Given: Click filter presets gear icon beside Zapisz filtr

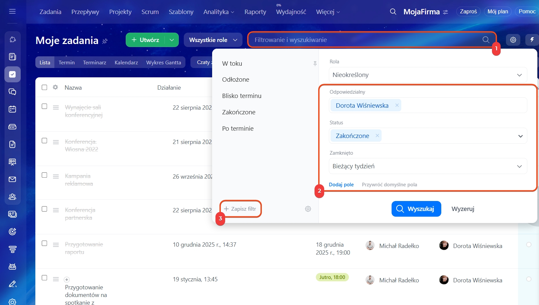Looking at the screenshot, I should tap(308, 209).
